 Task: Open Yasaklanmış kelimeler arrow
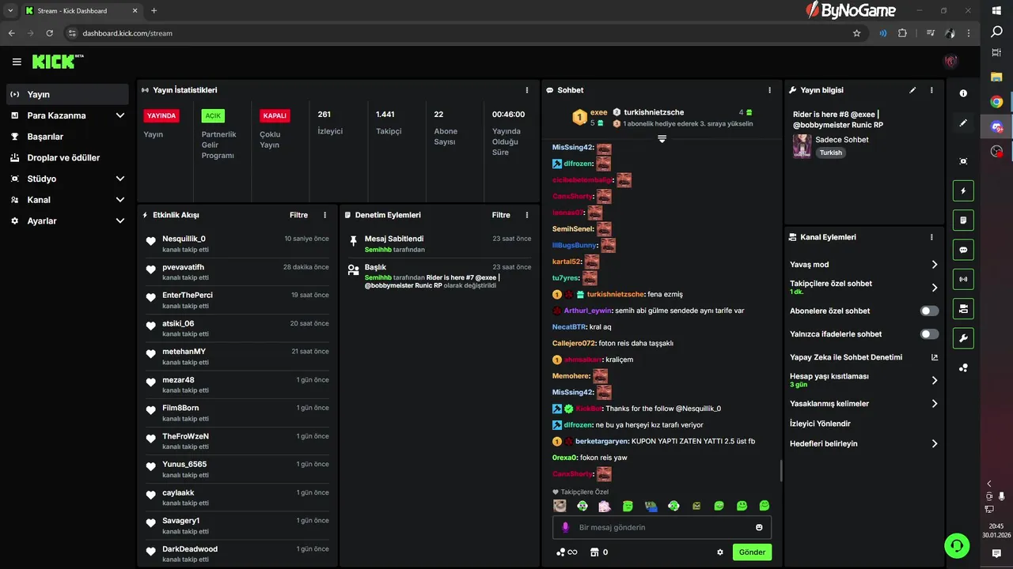click(x=935, y=404)
